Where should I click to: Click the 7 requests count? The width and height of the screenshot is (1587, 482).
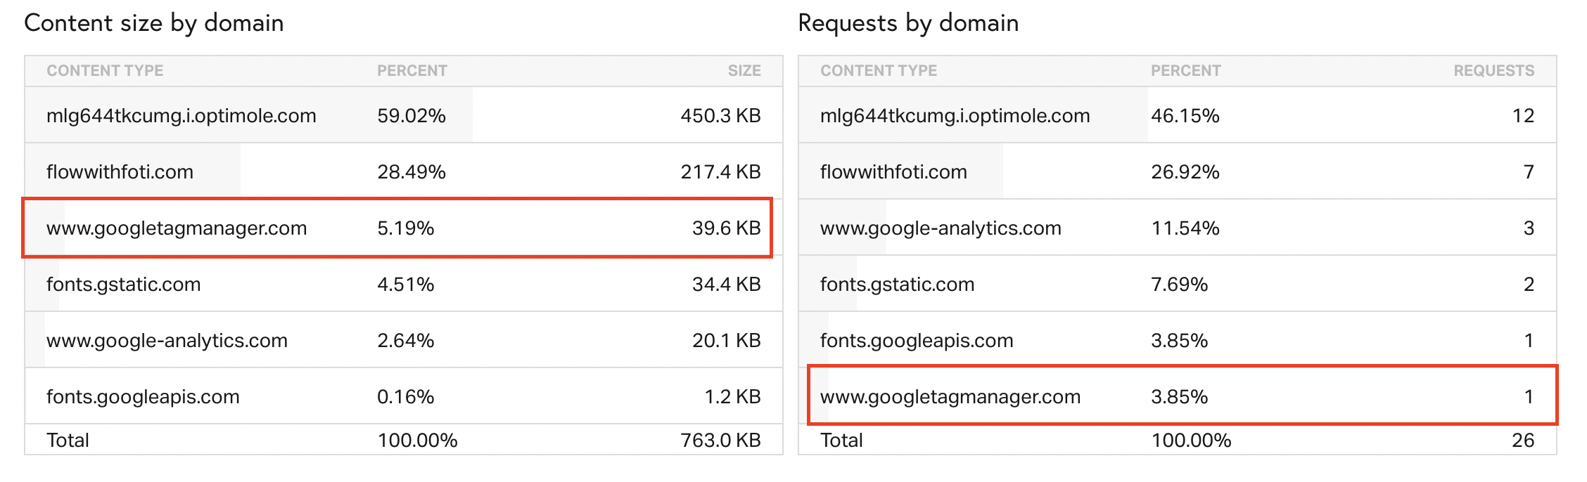pos(1529,172)
